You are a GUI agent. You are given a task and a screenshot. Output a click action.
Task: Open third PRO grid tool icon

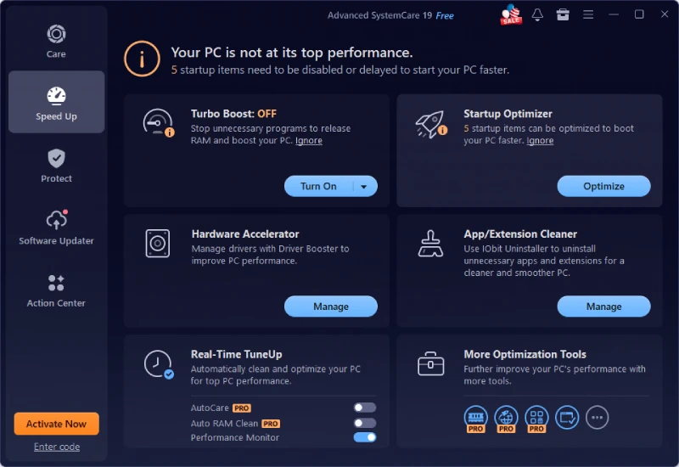click(x=536, y=419)
